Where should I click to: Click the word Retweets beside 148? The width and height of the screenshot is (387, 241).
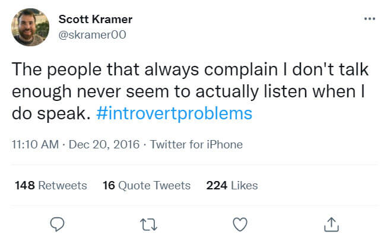click(x=63, y=186)
